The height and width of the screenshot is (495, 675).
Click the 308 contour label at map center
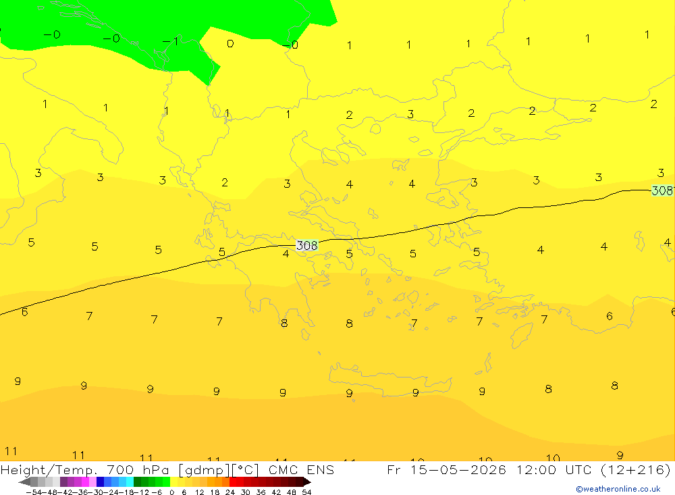[x=307, y=246]
